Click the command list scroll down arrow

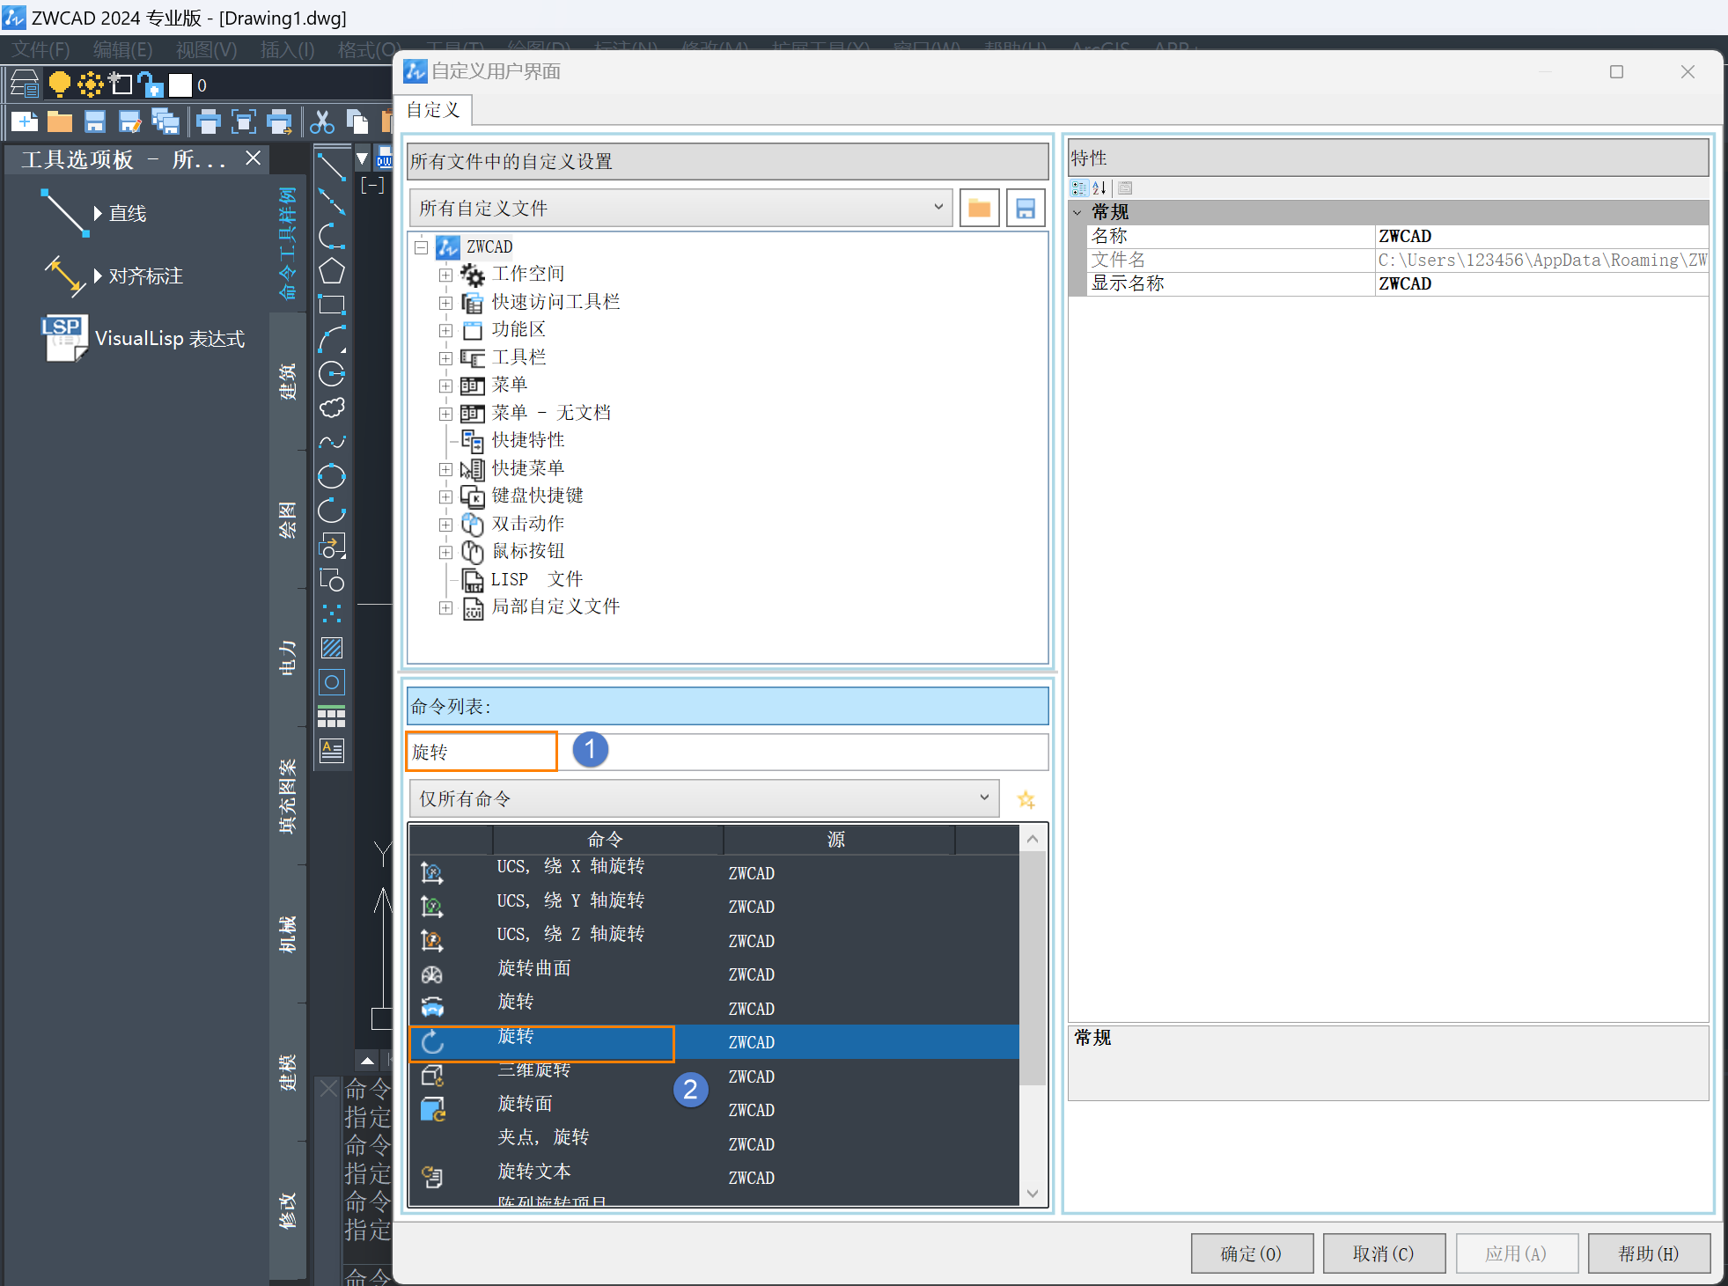[1033, 1194]
